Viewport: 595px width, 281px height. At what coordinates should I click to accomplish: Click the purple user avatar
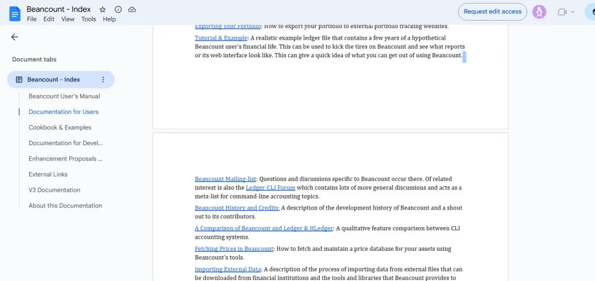tap(539, 12)
